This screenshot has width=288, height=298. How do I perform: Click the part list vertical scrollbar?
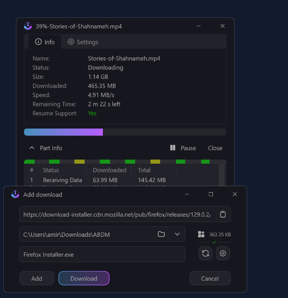pyautogui.click(x=222, y=175)
